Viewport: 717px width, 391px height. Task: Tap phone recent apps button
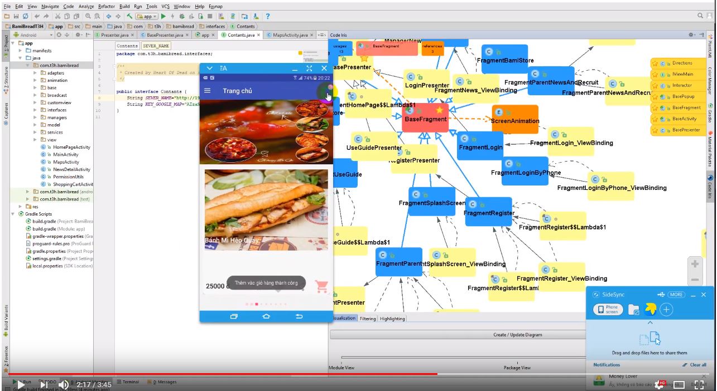coord(234,316)
